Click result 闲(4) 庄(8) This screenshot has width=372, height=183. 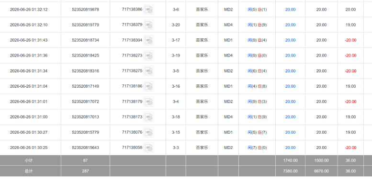257,86
